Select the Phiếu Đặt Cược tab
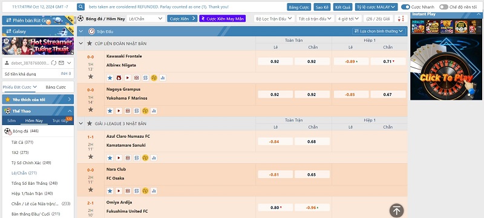 20,87
